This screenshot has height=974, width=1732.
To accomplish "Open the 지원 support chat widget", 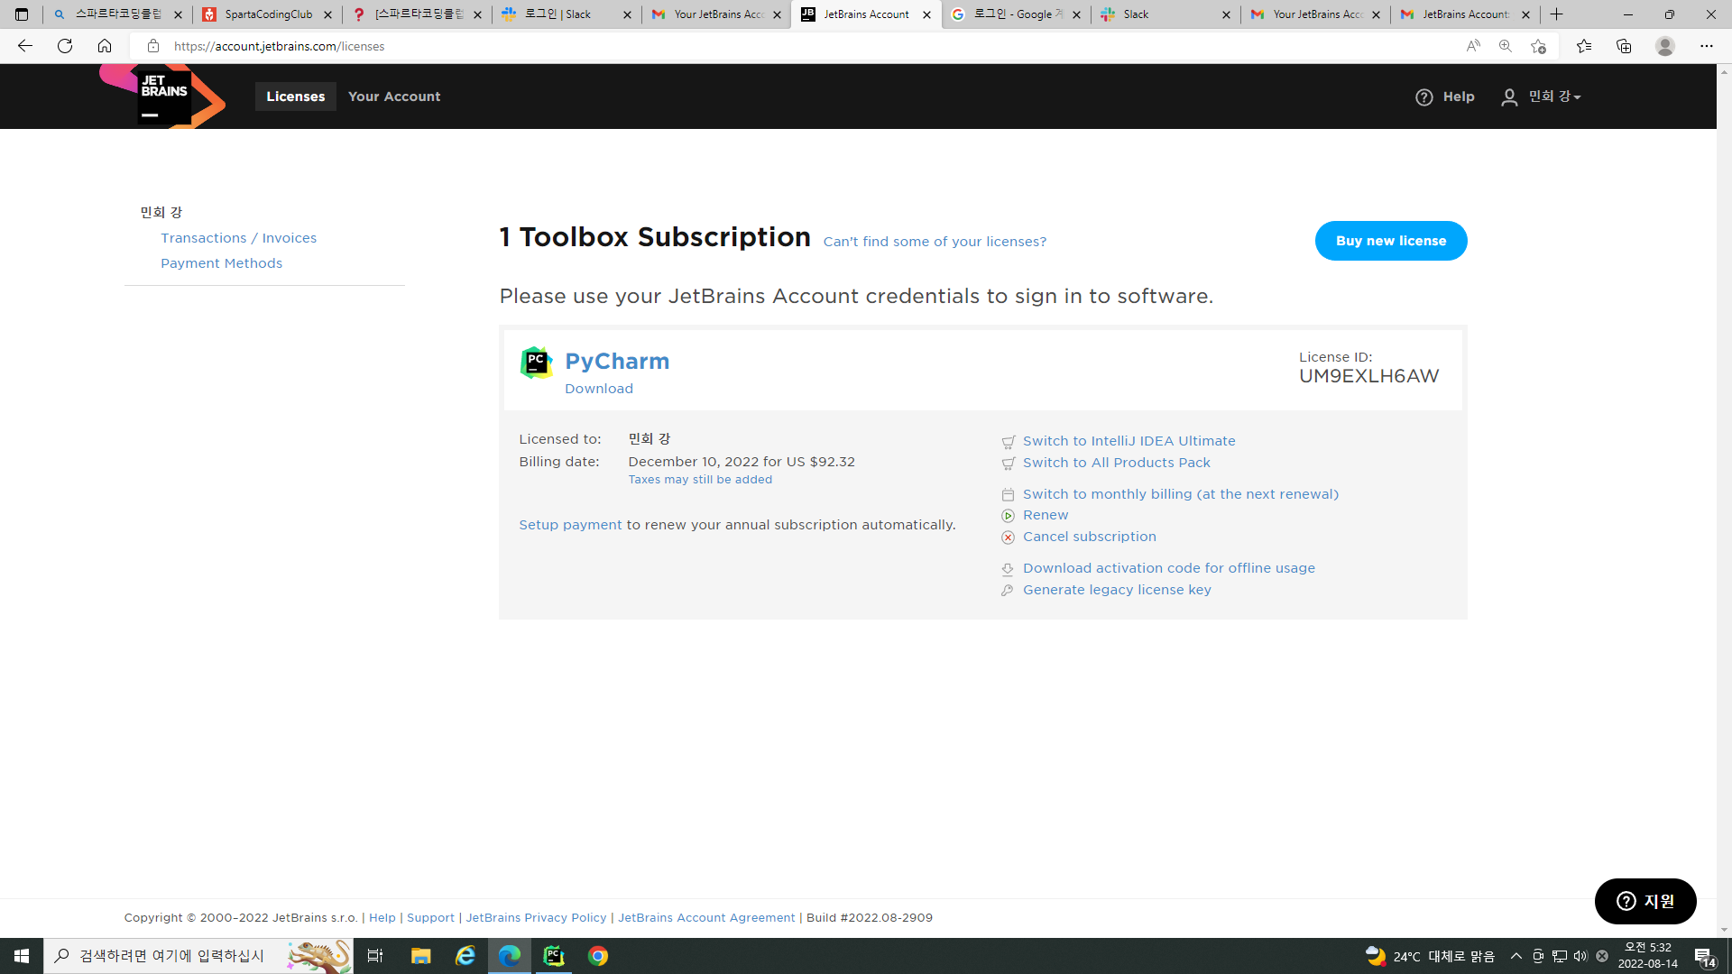I will [1645, 902].
